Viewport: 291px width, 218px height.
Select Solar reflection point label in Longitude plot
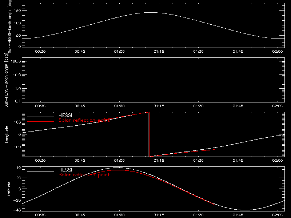coord(84,120)
